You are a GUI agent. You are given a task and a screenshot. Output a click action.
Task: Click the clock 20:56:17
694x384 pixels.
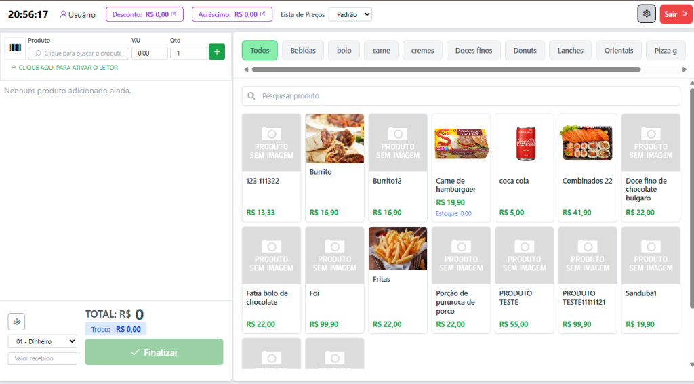click(x=28, y=14)
